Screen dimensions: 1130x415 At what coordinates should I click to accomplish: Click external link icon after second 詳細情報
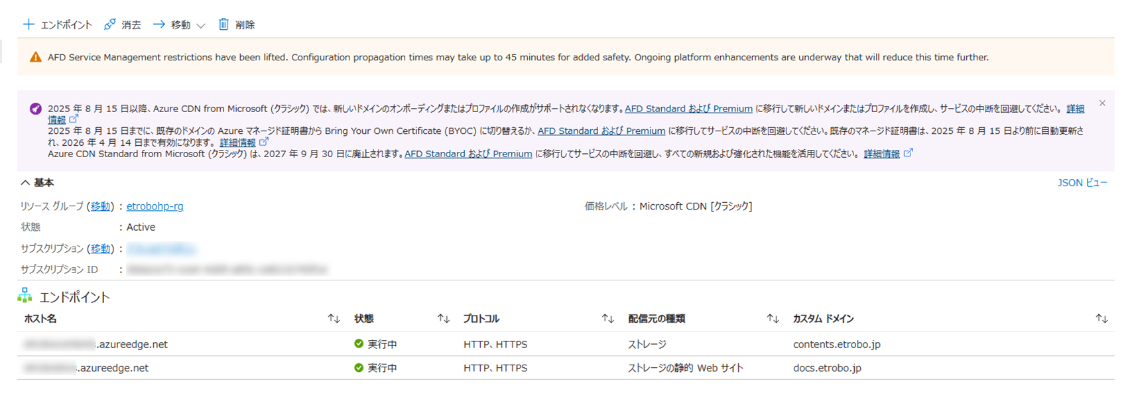264,141
